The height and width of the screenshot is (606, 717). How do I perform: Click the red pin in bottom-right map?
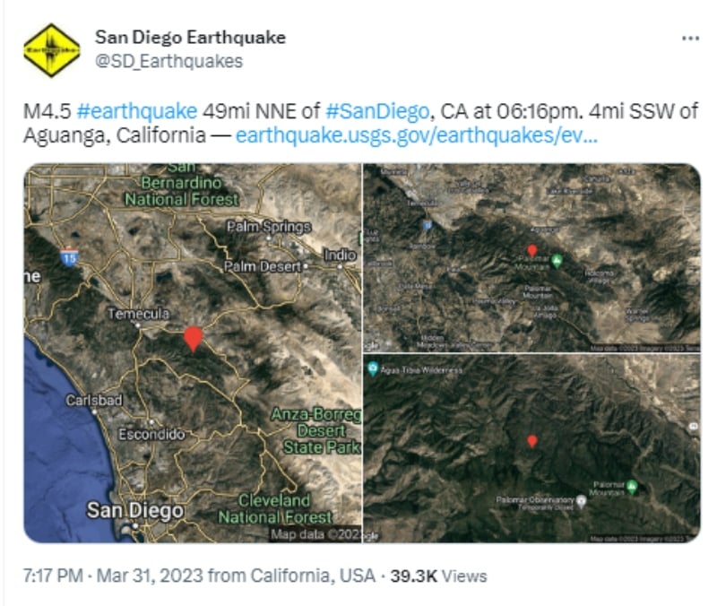pos(531,441)
